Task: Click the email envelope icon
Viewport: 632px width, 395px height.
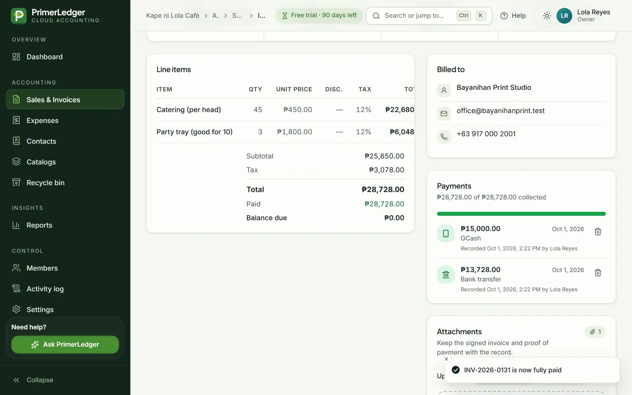Action: point(444,114)
